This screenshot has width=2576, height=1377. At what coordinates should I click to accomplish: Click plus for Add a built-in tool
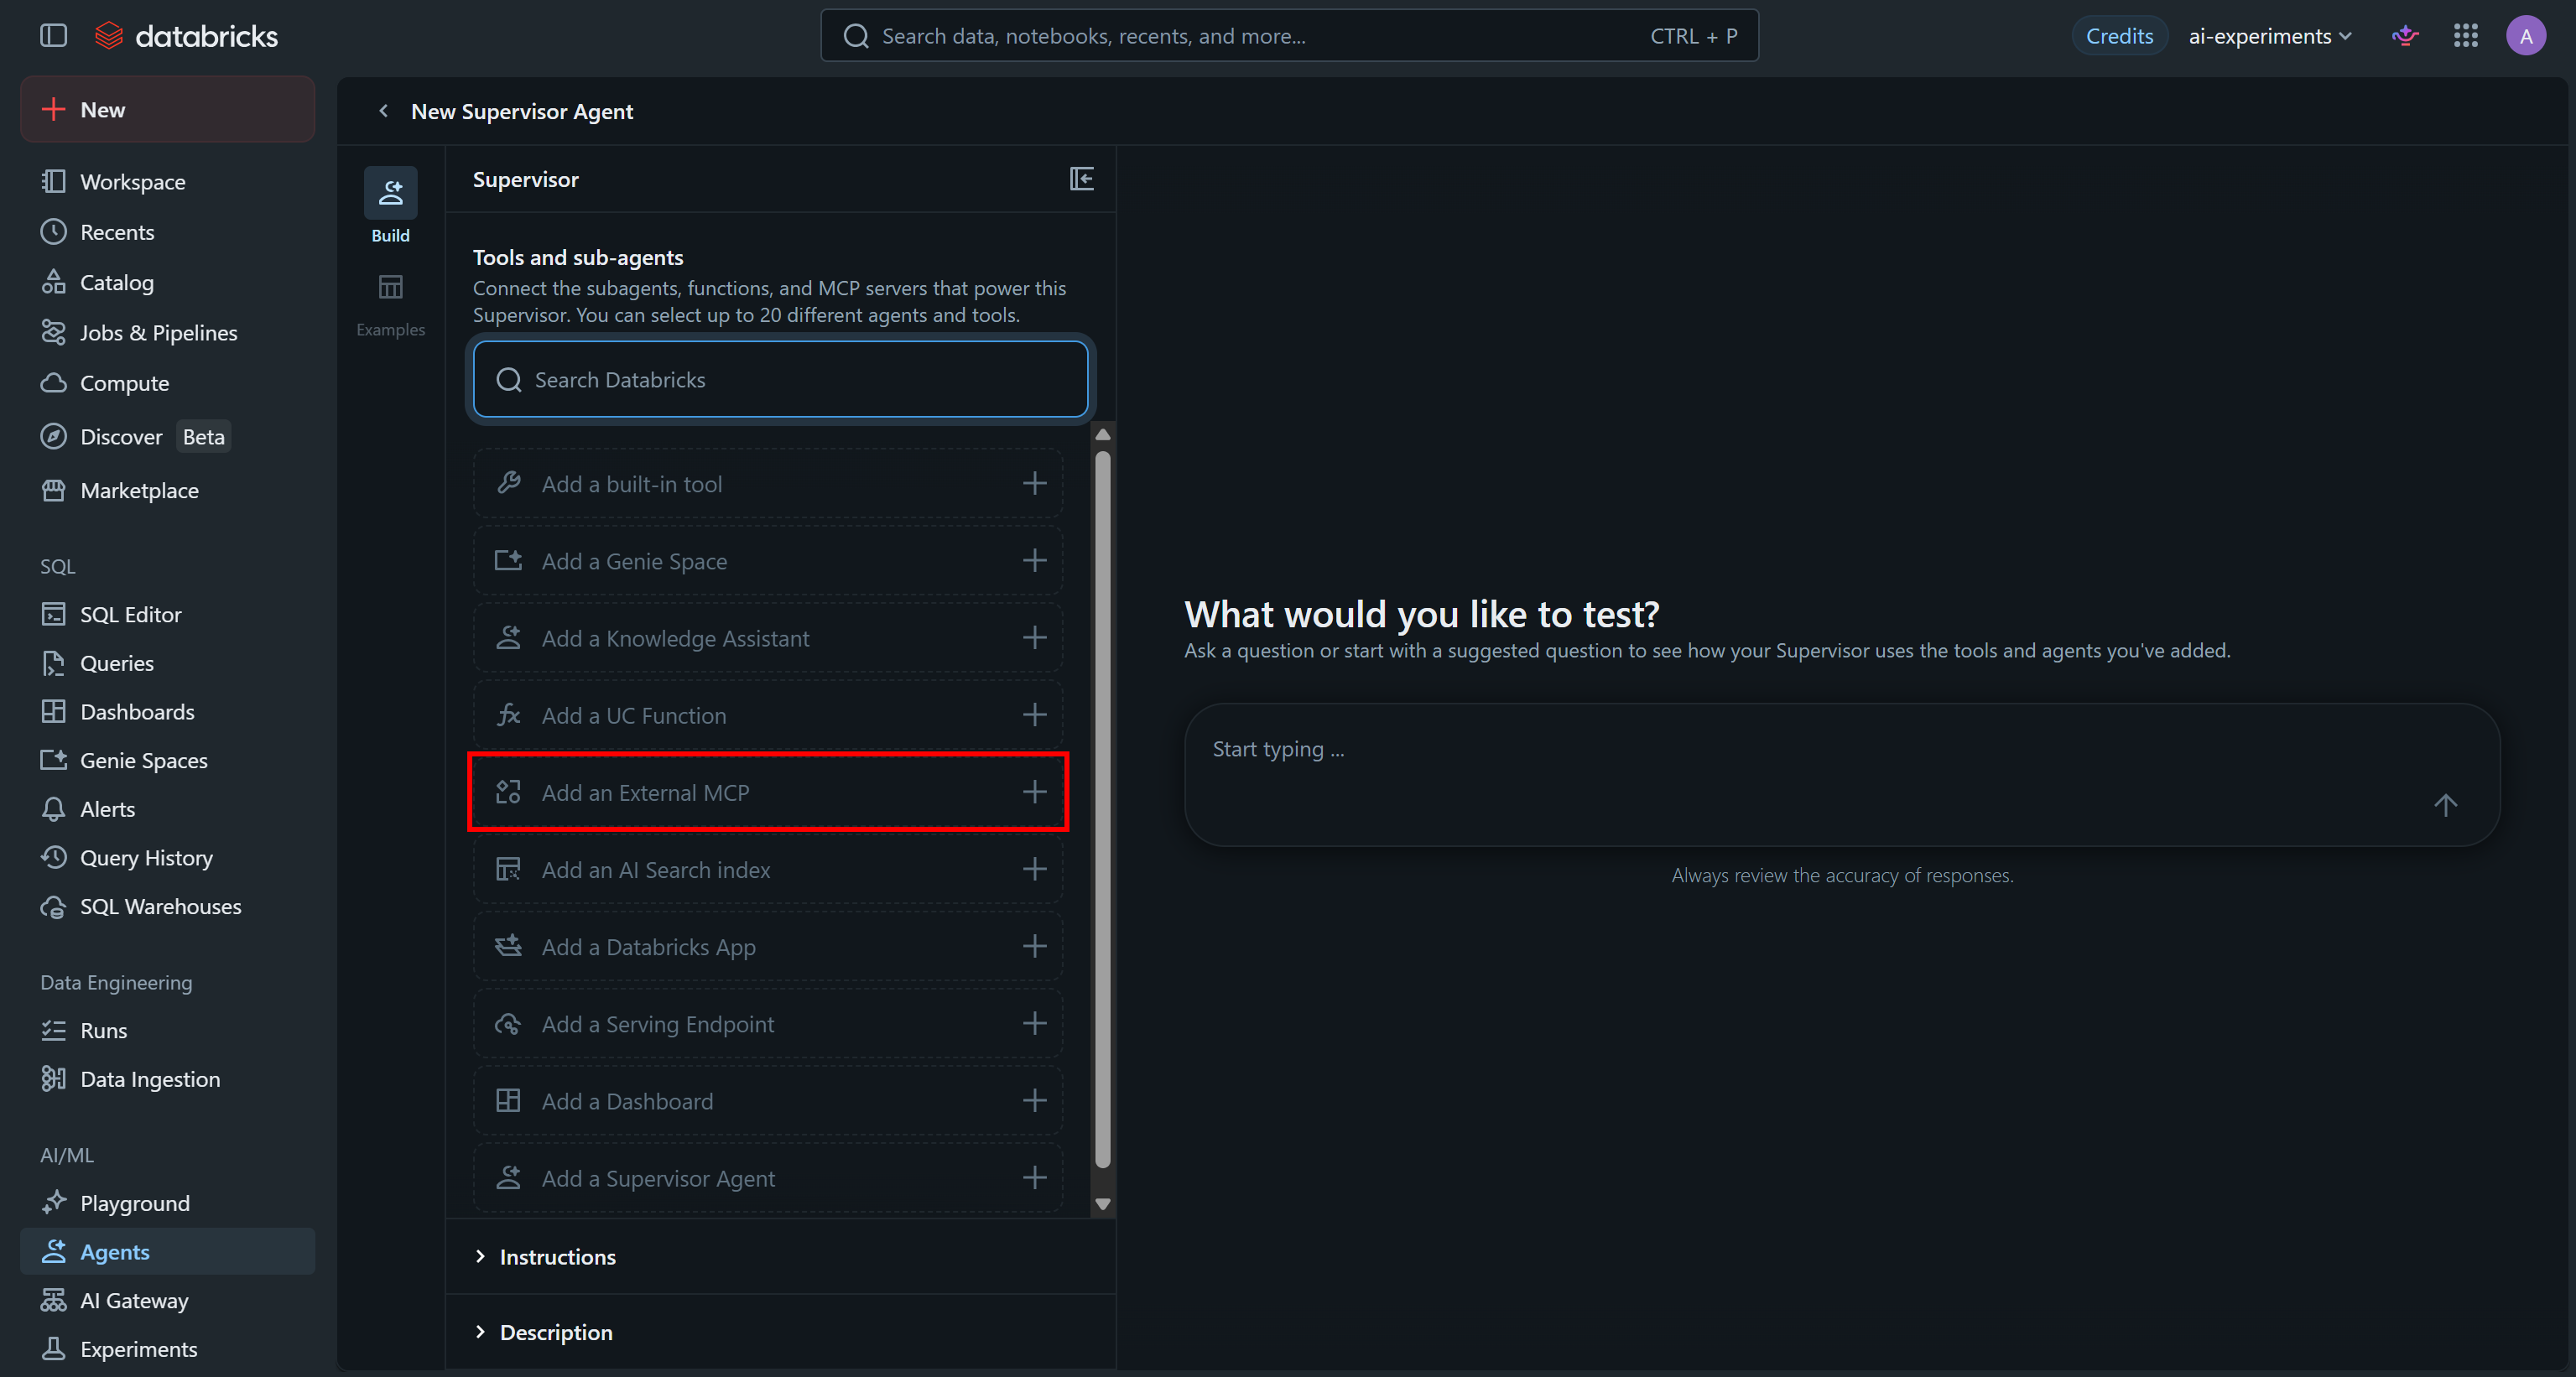(x=1034, y=484)
